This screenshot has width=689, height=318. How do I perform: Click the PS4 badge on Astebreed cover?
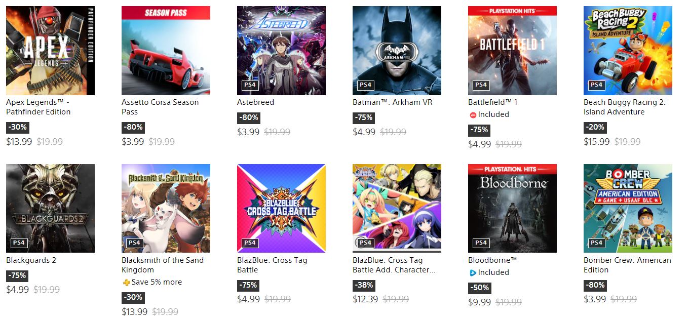coord(250,85)
